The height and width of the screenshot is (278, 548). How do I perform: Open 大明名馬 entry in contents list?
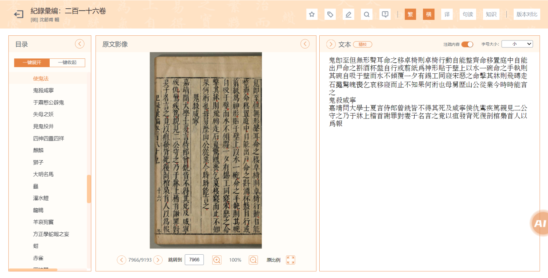(43, 174)
